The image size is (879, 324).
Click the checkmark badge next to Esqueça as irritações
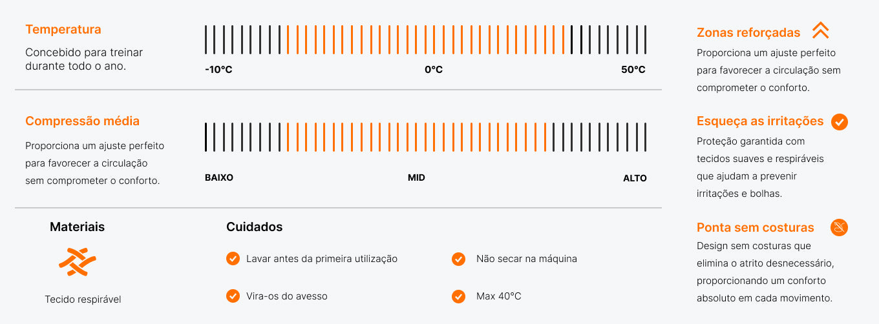[x=840, y=121]
